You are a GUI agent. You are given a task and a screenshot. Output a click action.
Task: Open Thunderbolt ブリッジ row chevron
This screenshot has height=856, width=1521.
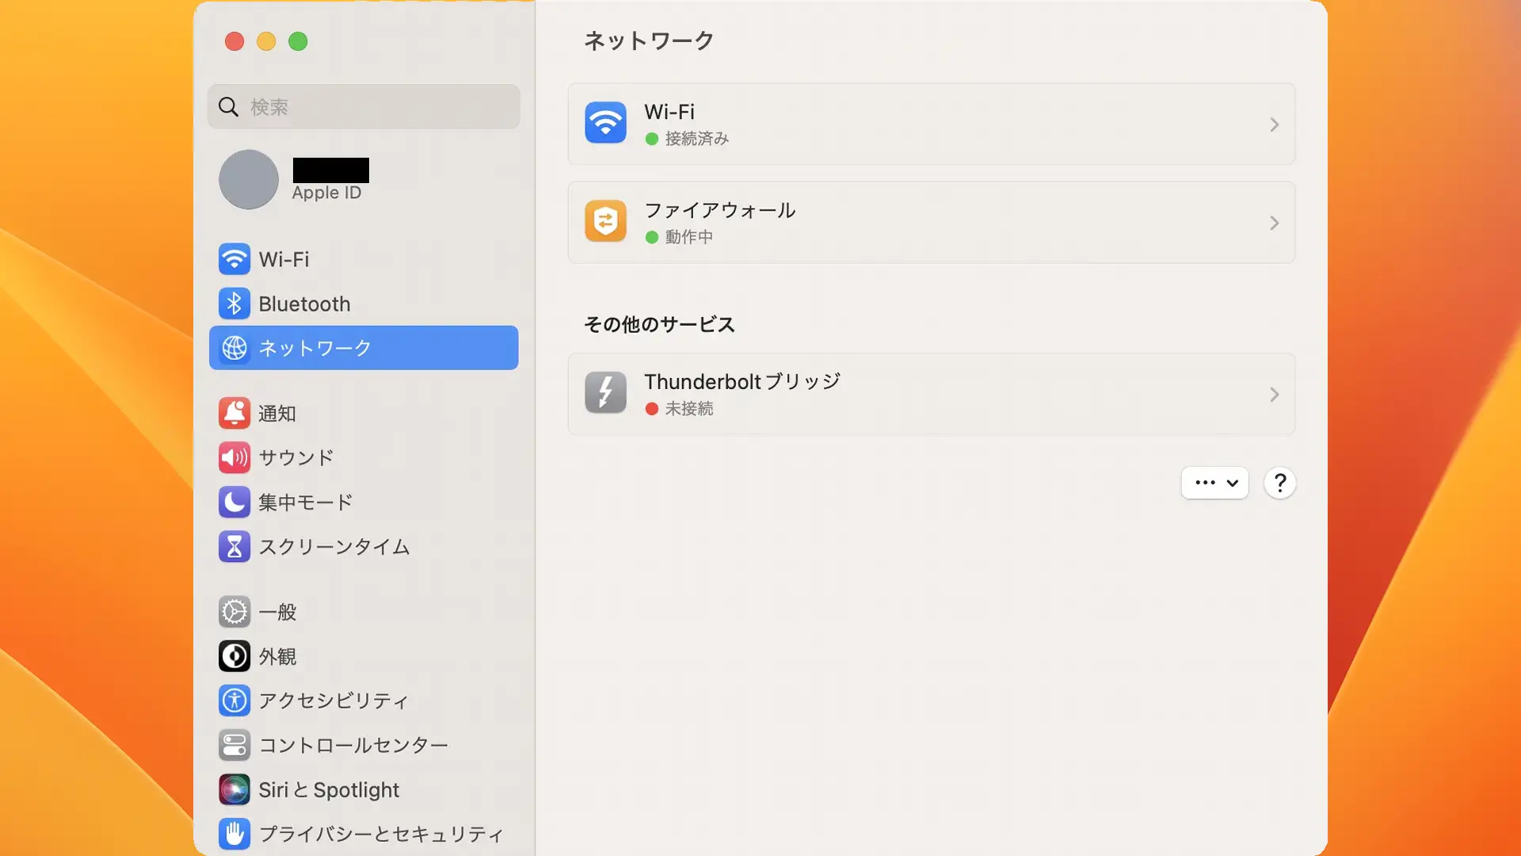1274,394
